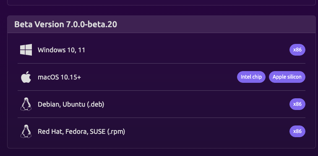The height and width of the screenshot is (156, 318).
Task: Click the Apple logo icon
Action: (26, 77)
